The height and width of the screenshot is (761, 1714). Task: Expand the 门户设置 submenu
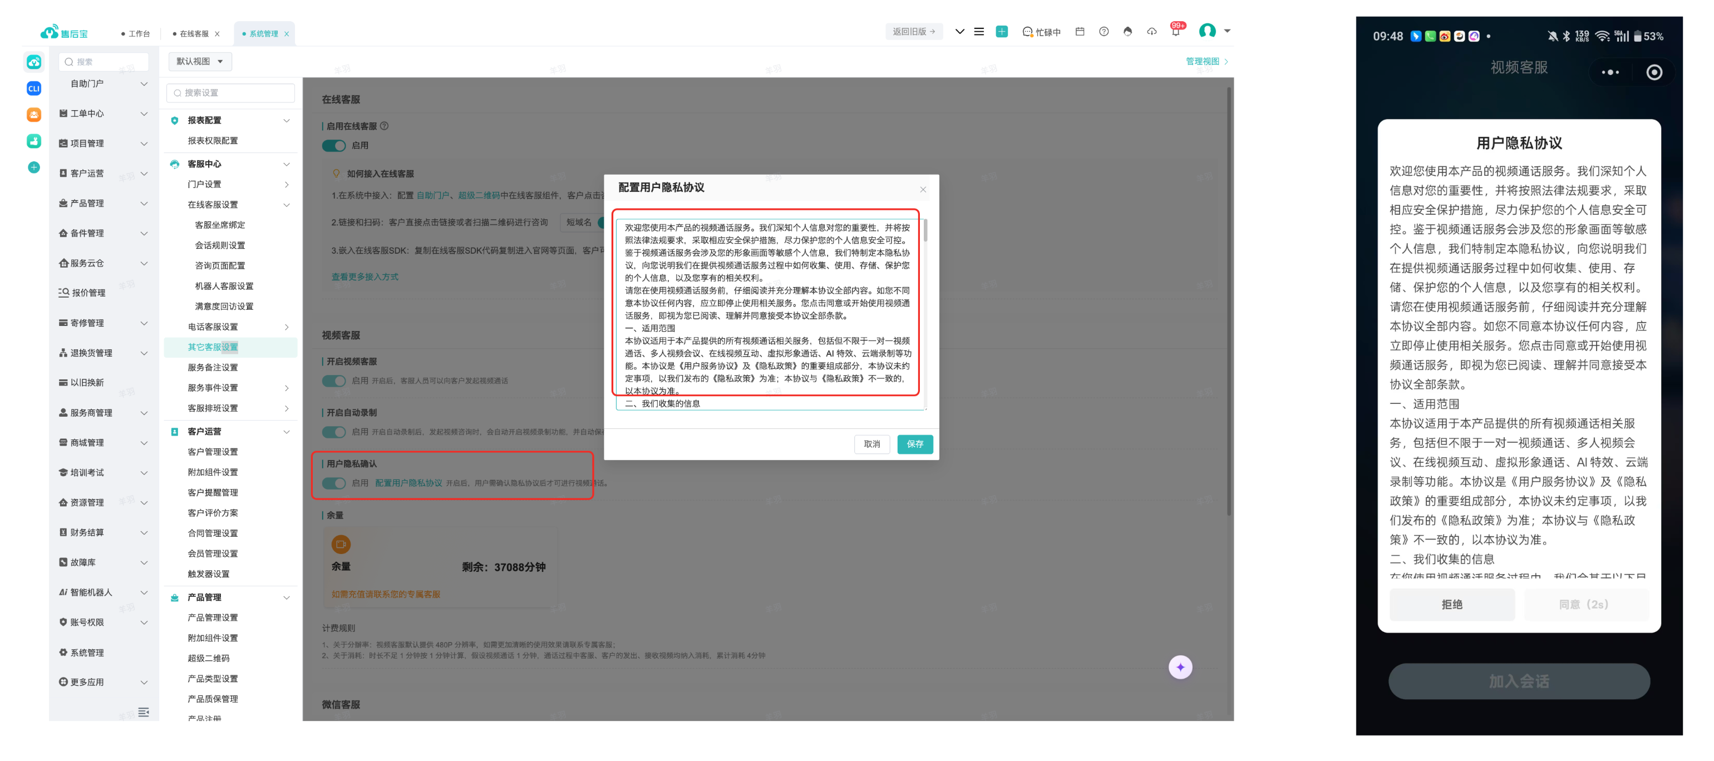[286, 184]
